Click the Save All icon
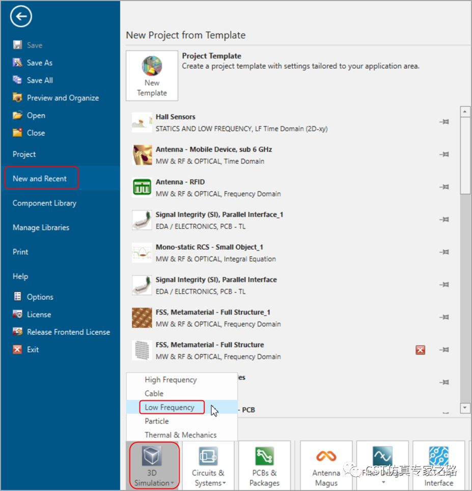472x491 pixels. (17, 80)
